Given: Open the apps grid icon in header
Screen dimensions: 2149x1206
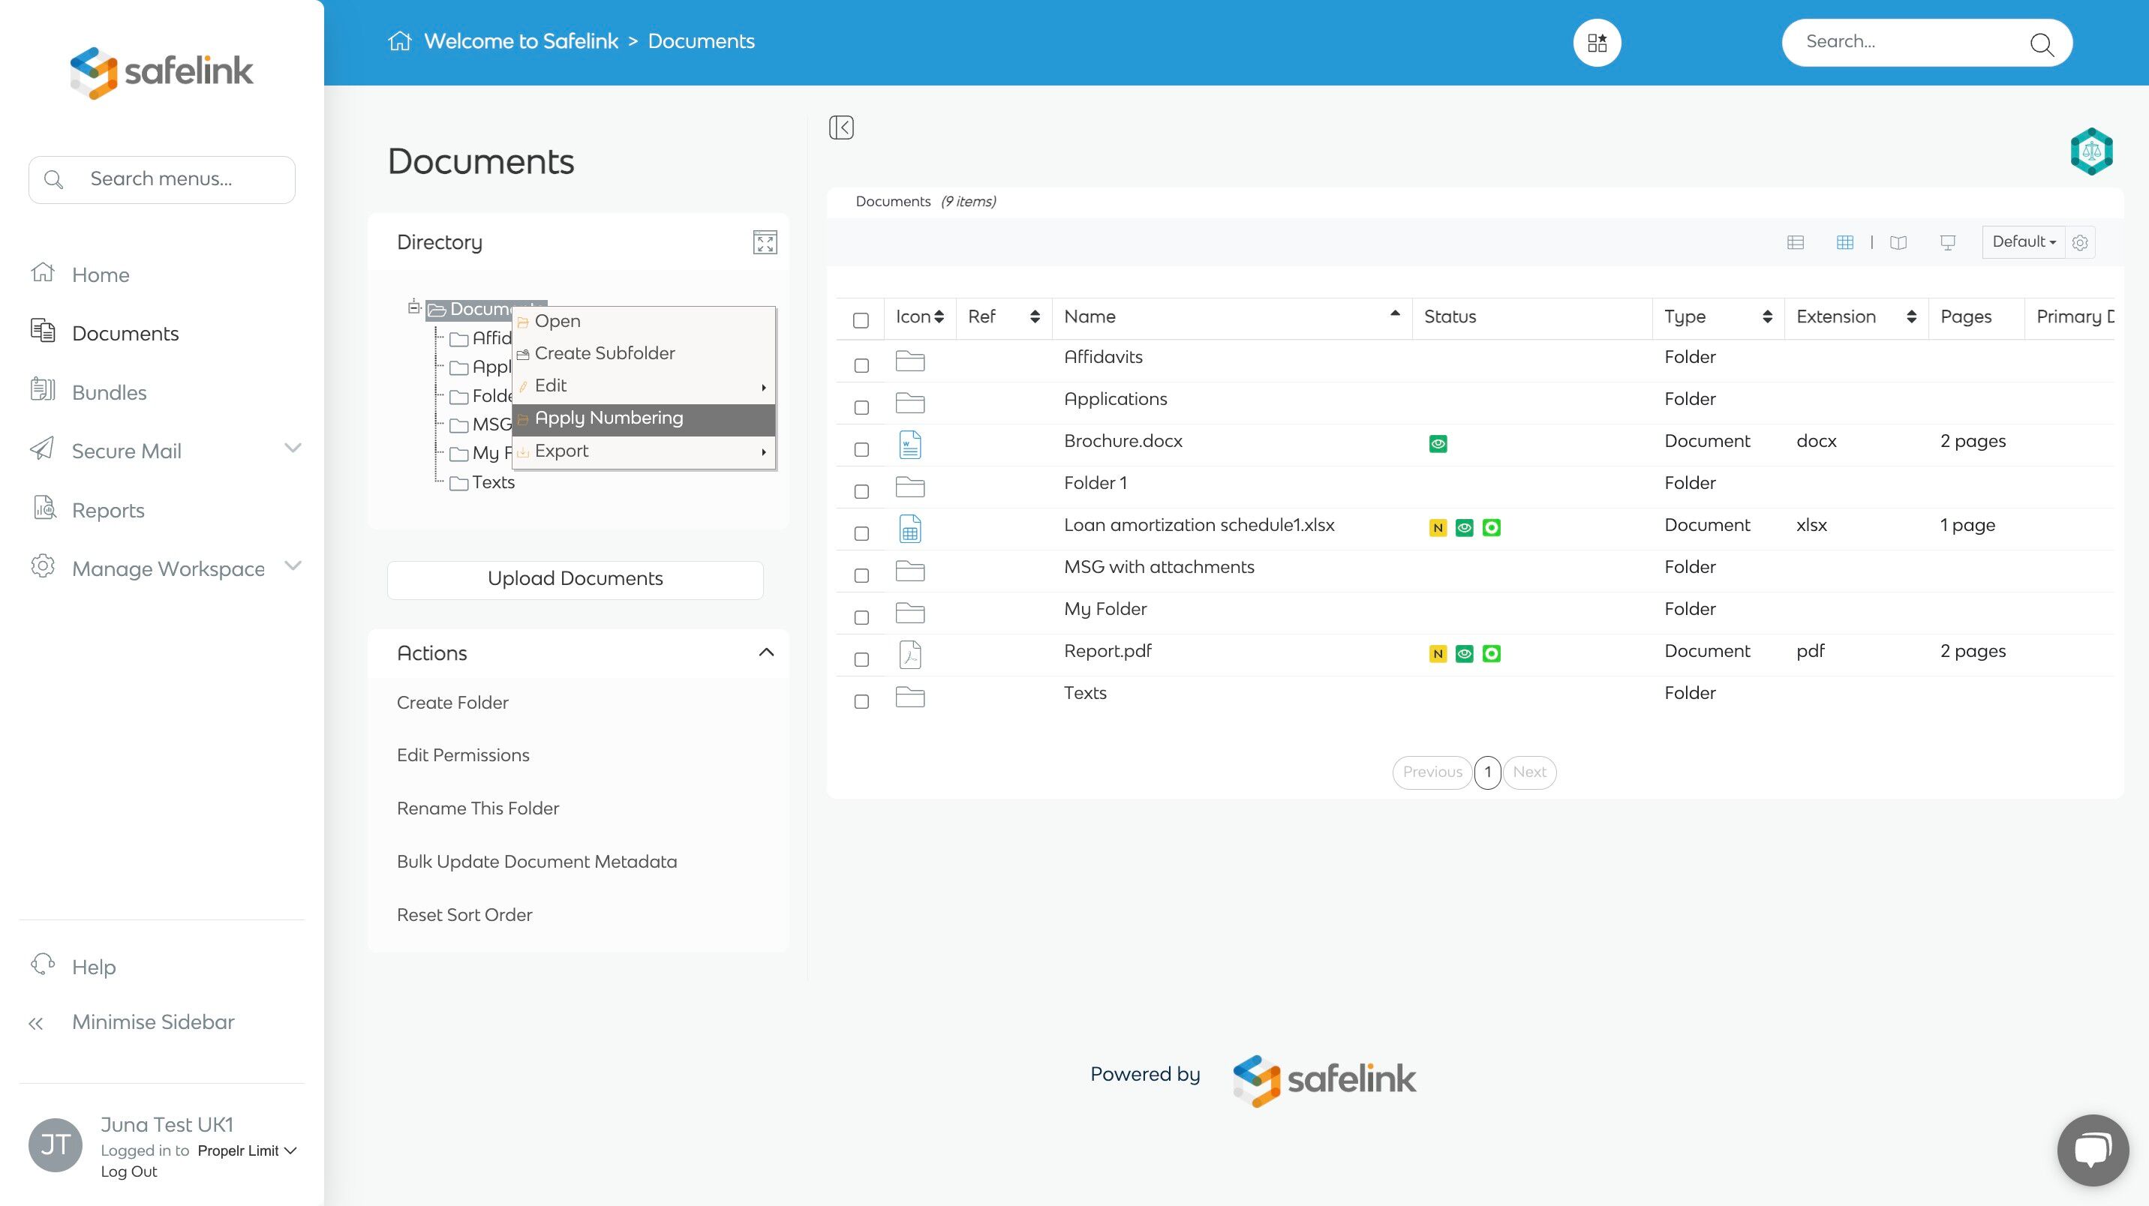Looking at the screenshot, I should (1597, 43).
